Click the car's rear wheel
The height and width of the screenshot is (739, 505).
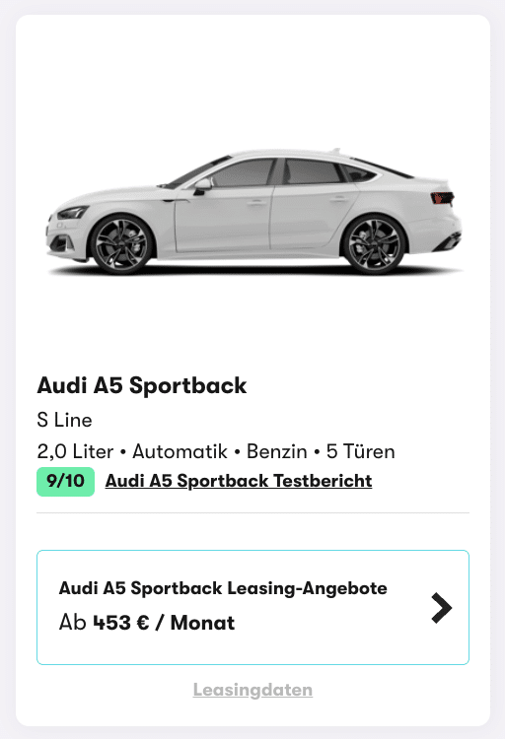click(374, 244)
